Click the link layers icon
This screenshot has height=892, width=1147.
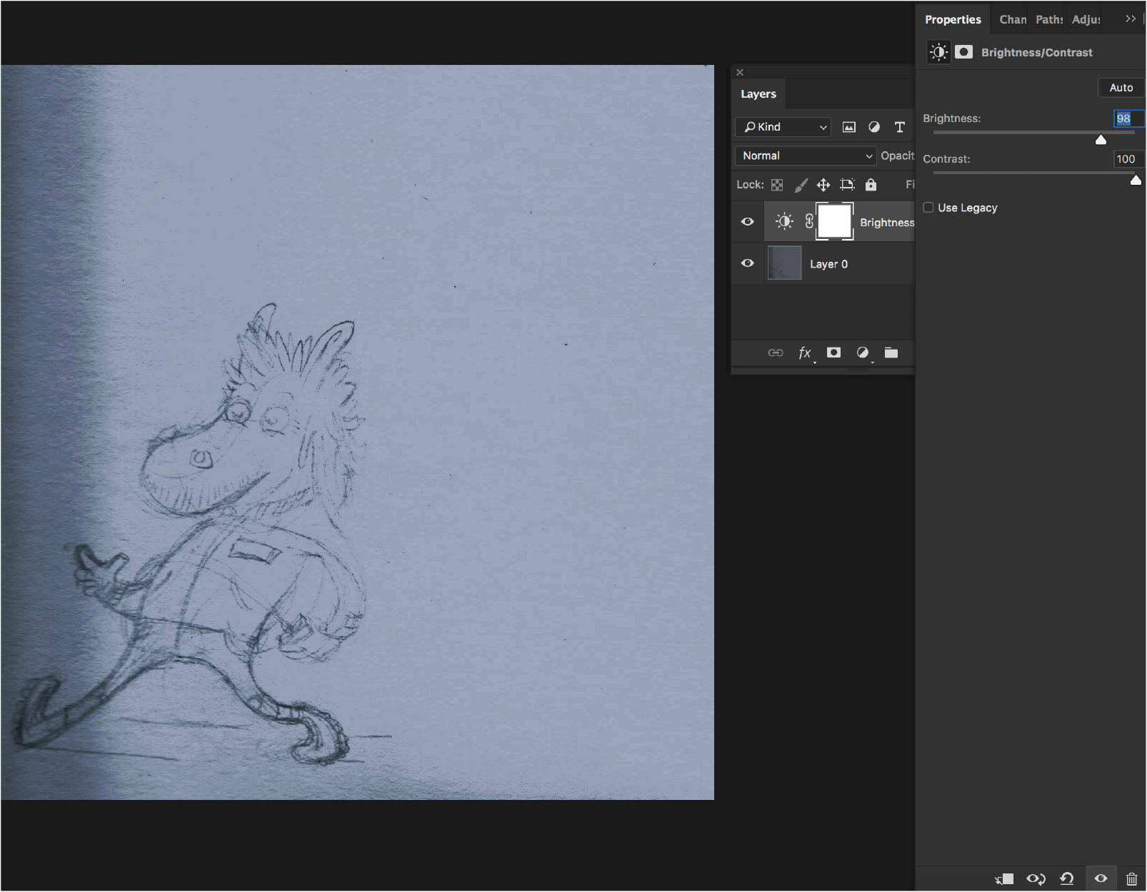(776, 353)
